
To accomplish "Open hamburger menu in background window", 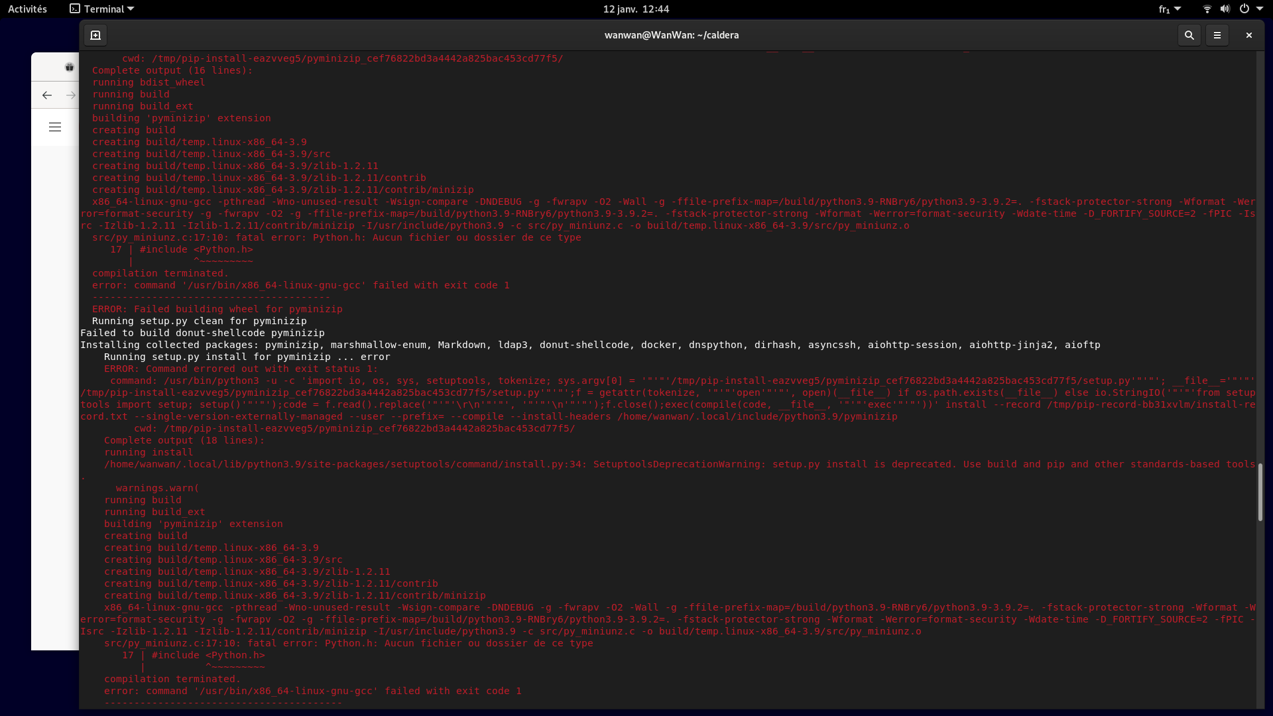I will click(55, 127).
